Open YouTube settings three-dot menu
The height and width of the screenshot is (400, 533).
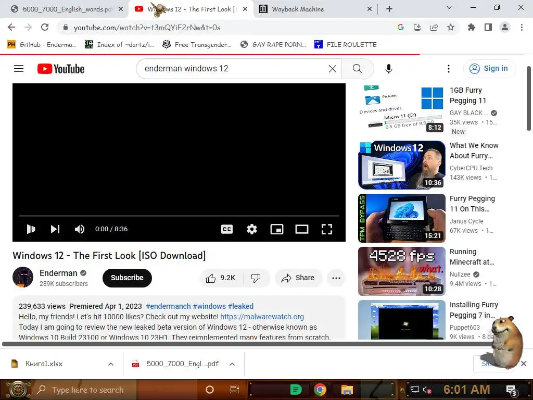449,69
